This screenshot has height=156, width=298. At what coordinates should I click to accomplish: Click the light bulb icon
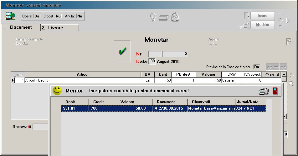click(x=153, y=17)
